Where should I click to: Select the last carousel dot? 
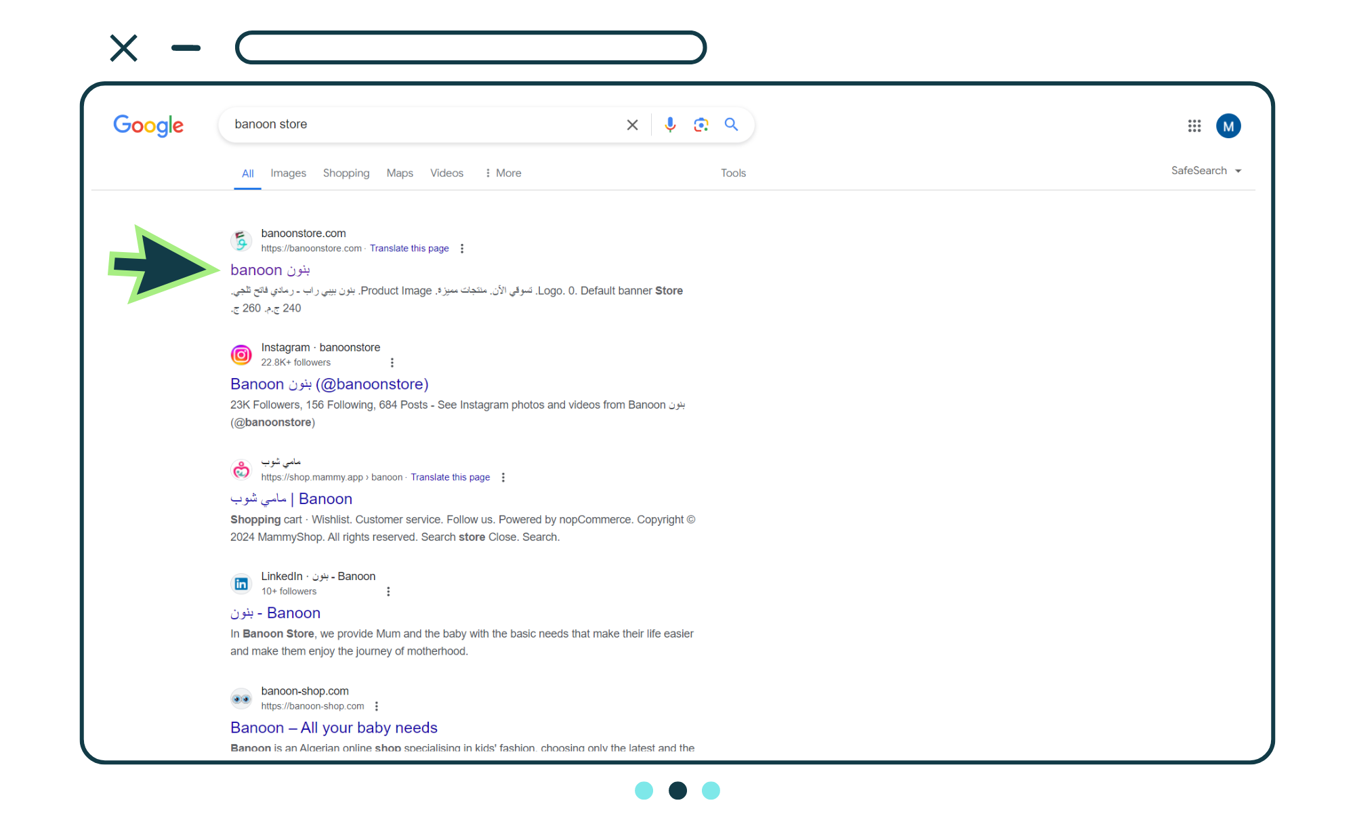pyautogui.click(x=711, y=791)
